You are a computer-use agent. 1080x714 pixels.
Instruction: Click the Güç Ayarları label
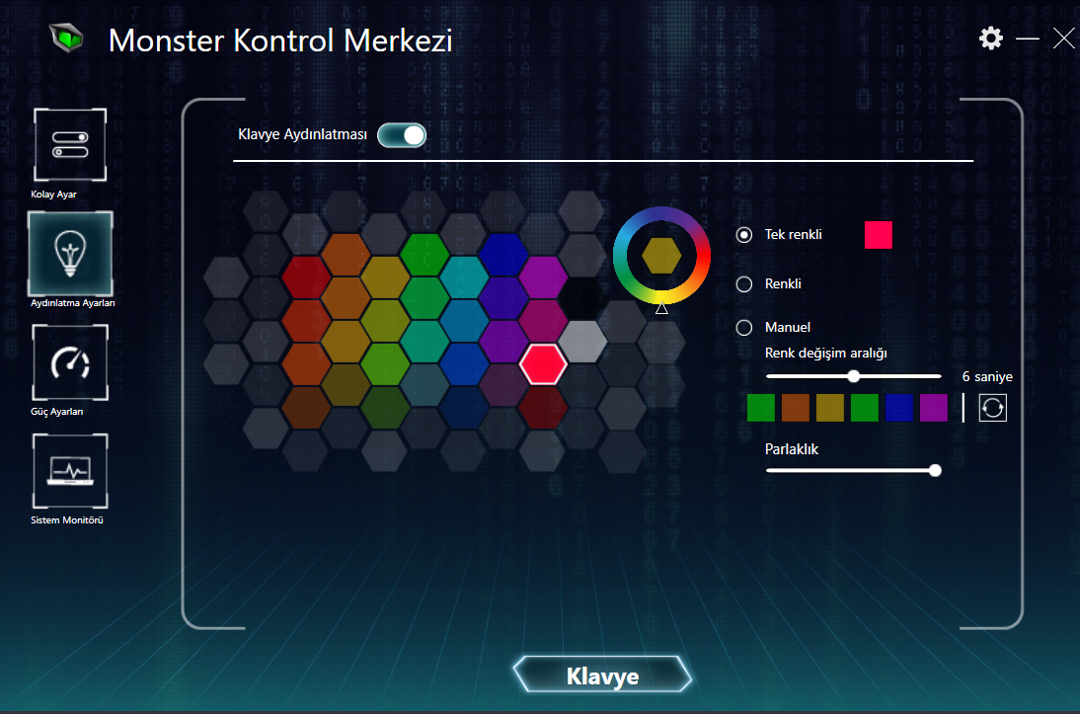57,412
